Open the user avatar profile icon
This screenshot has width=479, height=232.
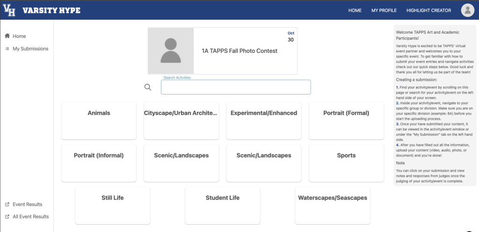click(467, 10)
